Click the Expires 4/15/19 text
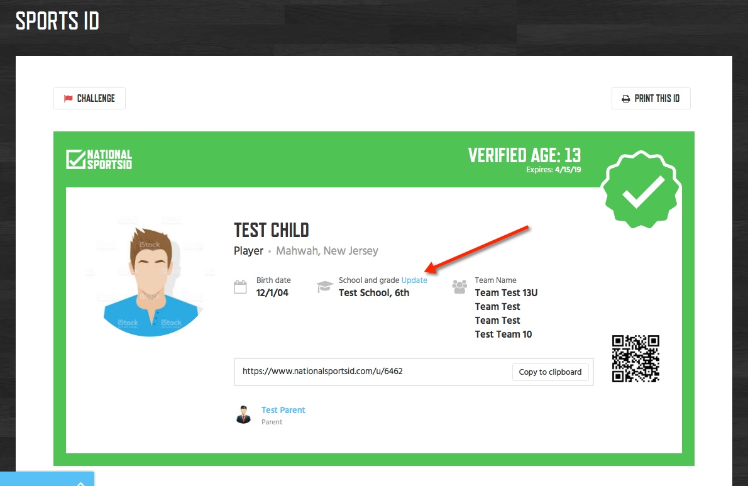The width and height of the screenshot is (748, 486). pos(553,170)
